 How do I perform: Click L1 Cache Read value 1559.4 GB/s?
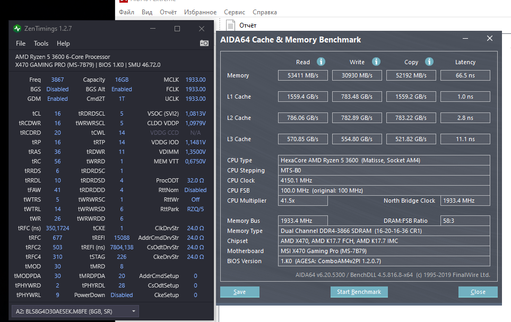(303, 97)
